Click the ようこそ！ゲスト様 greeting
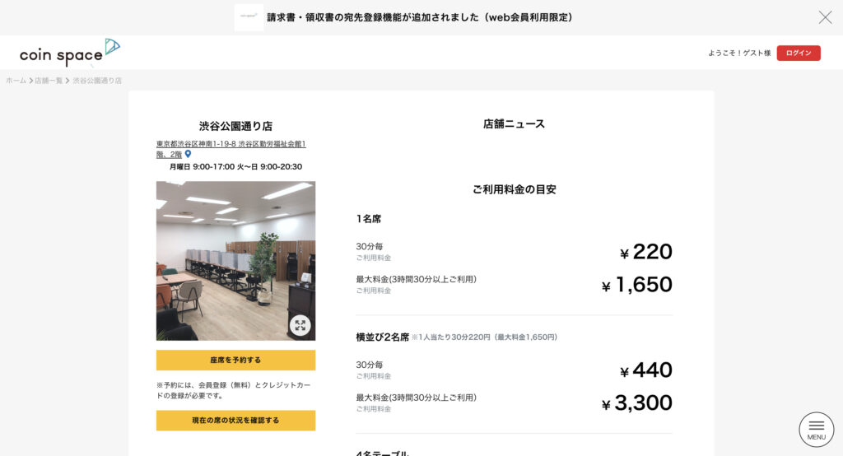 (739, 53)
